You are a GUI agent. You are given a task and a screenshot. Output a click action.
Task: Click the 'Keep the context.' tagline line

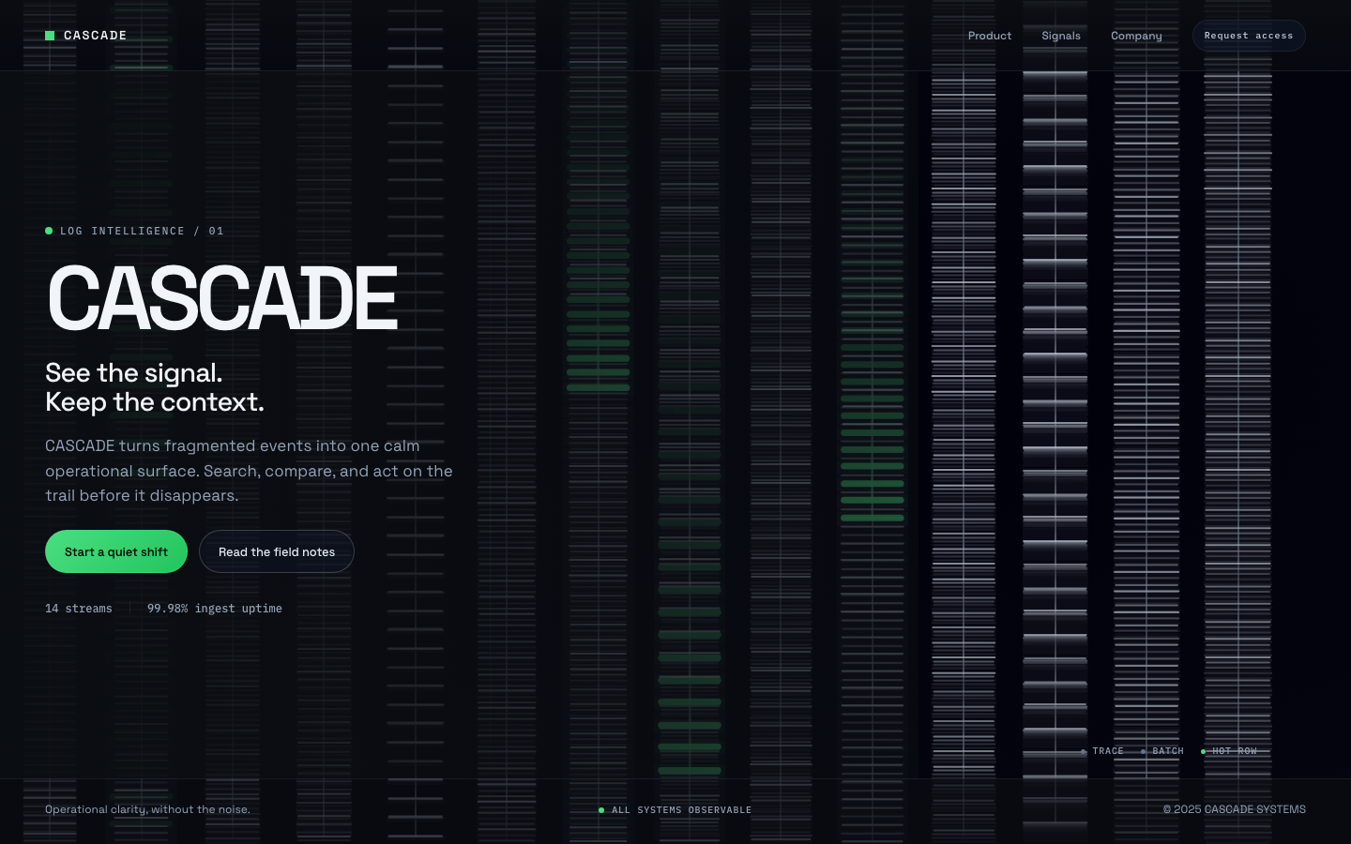pos(155,402)
